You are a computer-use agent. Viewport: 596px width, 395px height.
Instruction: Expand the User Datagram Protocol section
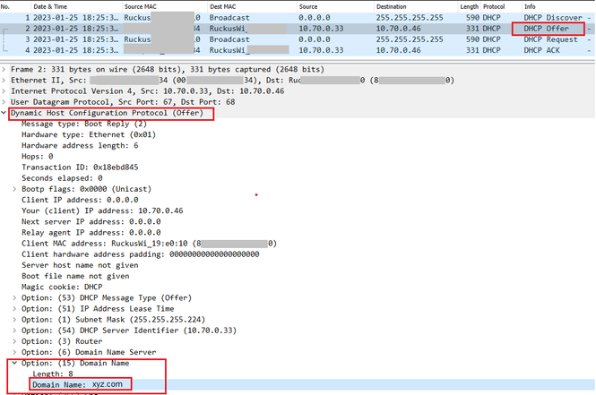pyautogui.click(x=4, y=102)
